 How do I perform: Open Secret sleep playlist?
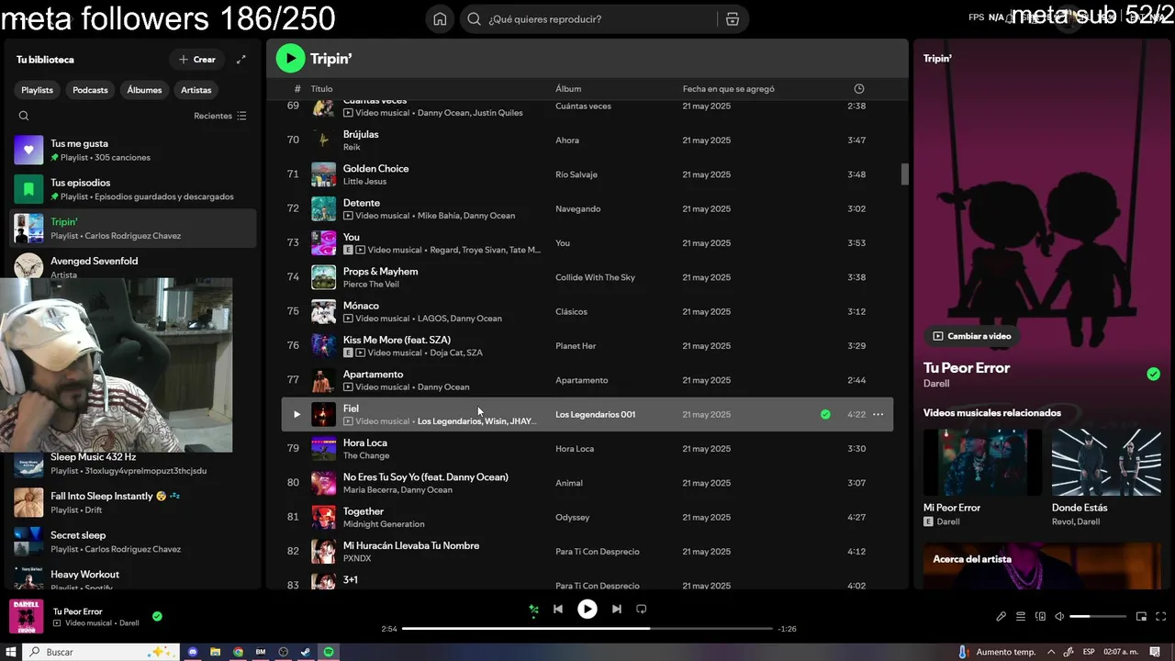click(133, 542)
